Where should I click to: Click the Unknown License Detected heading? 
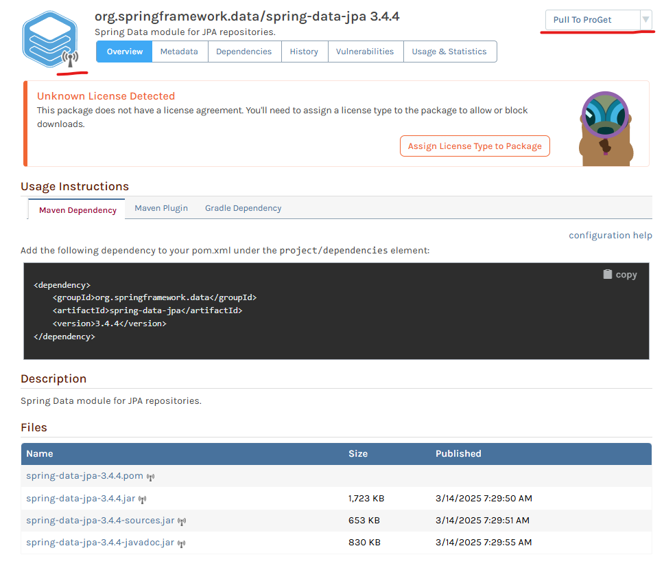106,96
